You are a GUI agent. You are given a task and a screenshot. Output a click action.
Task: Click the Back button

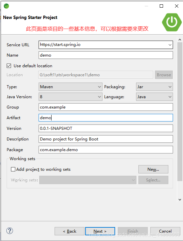70,231
